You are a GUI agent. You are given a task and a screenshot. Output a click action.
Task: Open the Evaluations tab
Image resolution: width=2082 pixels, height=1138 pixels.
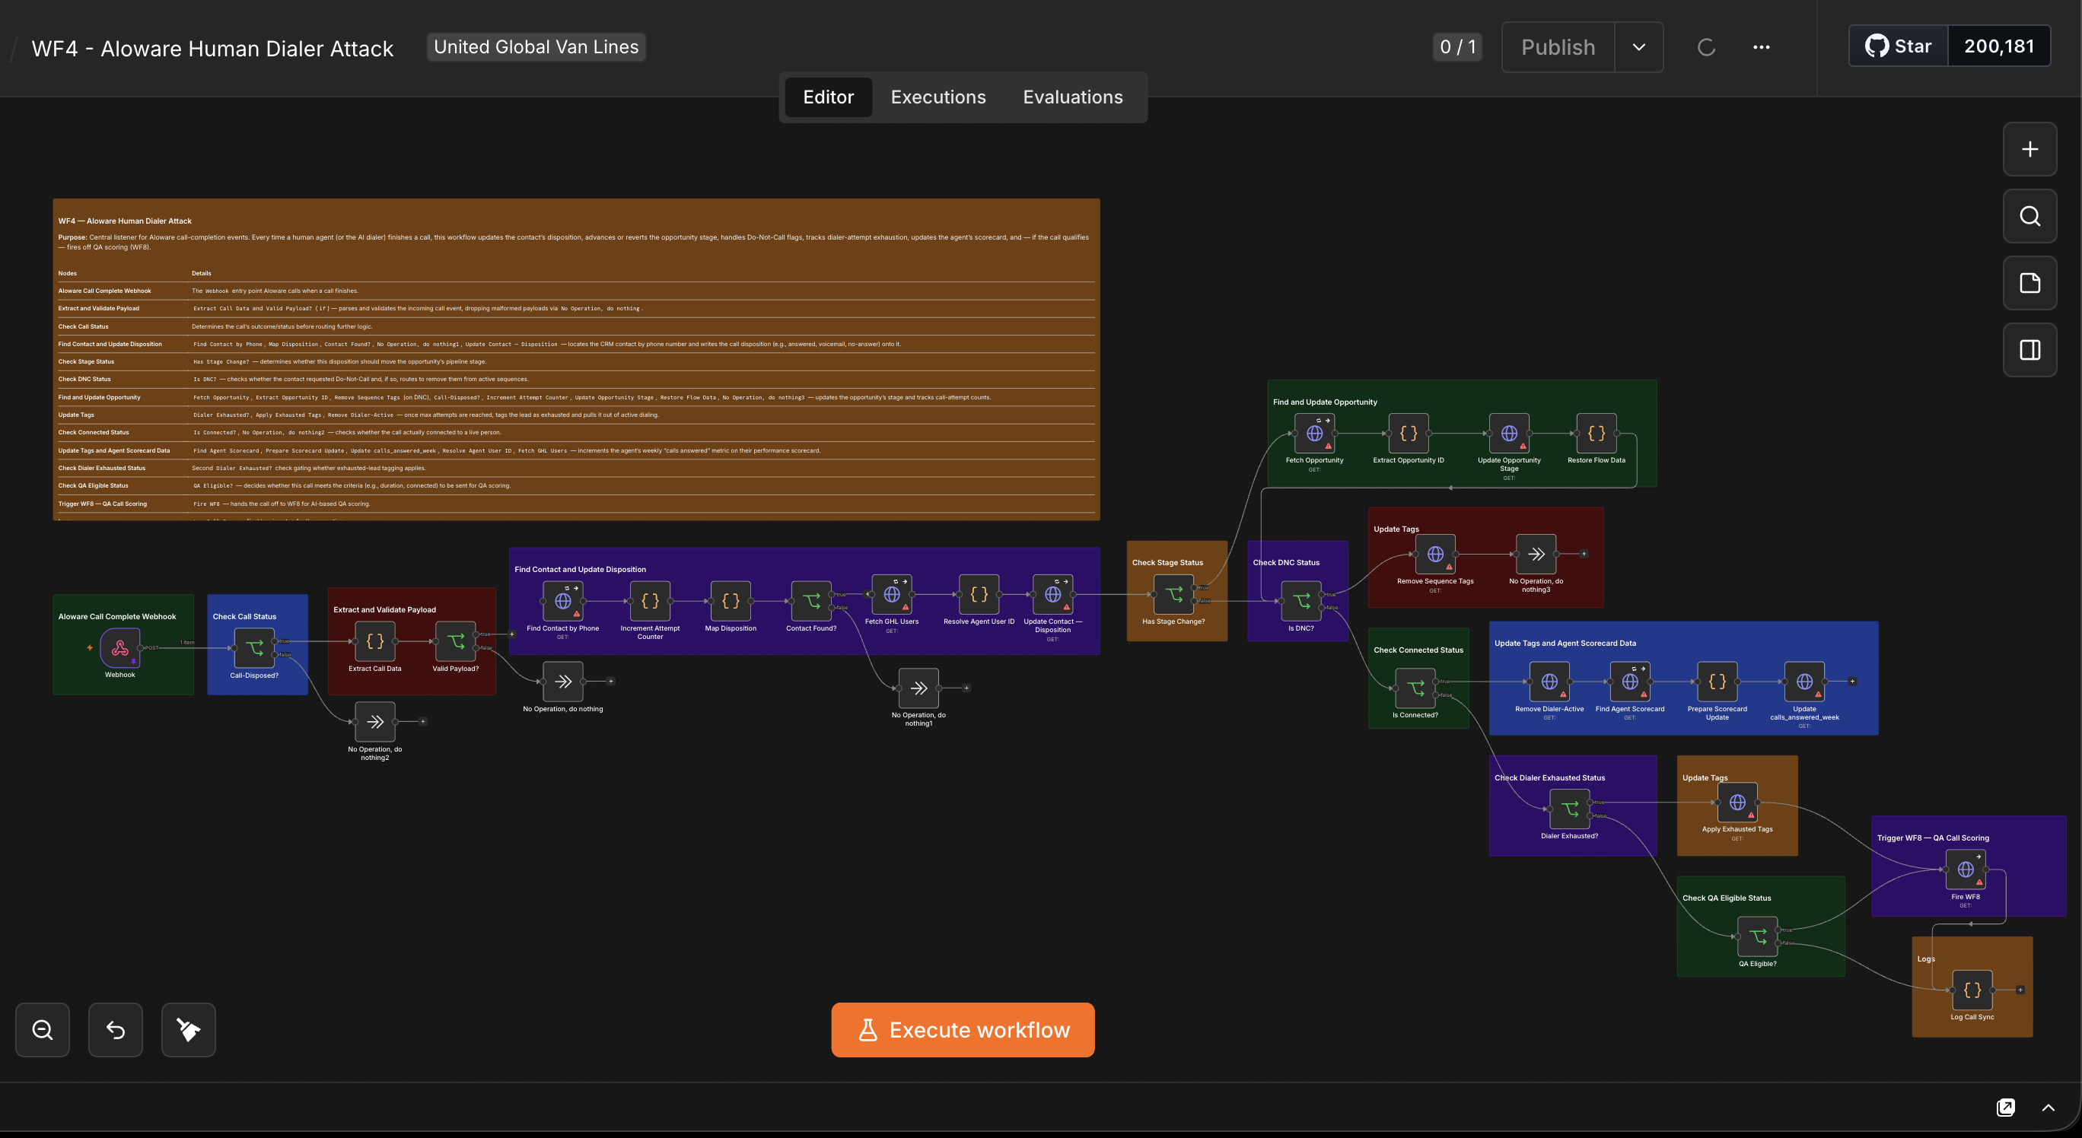[1072, 97]
